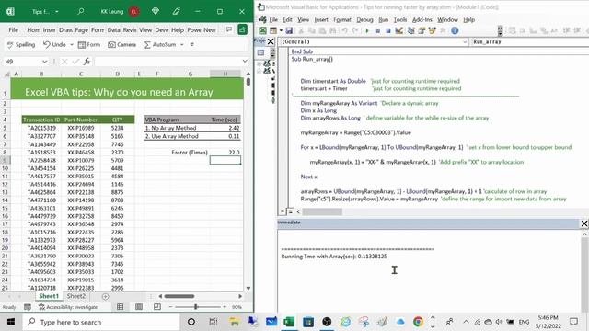
Task: Open AutoSum dropdown arrow
Action: click(x=182, y=45)
